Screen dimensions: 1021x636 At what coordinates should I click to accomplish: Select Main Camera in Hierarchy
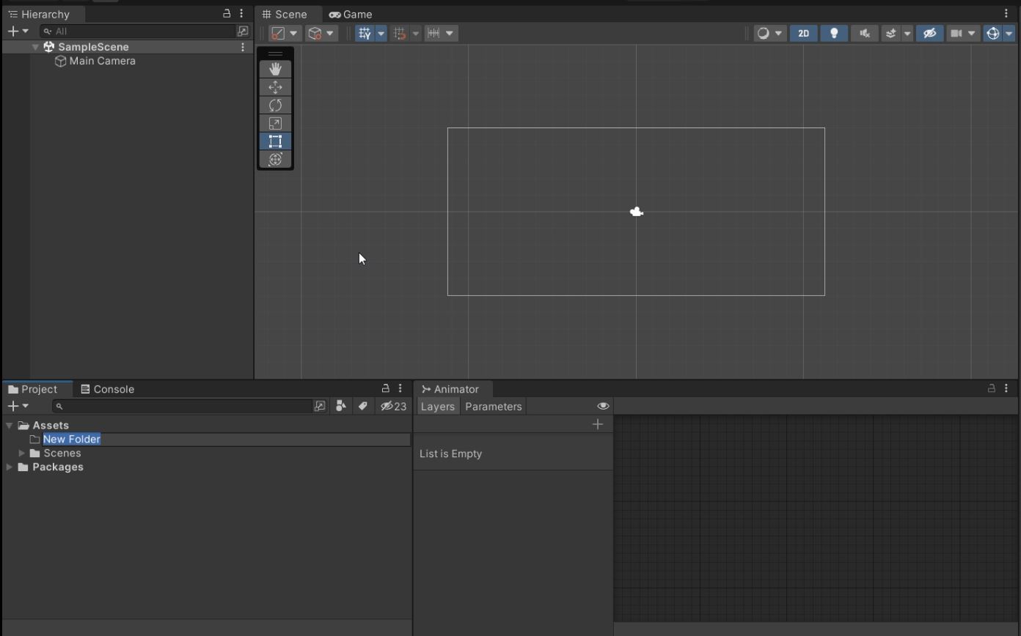[x=102, y=61]
